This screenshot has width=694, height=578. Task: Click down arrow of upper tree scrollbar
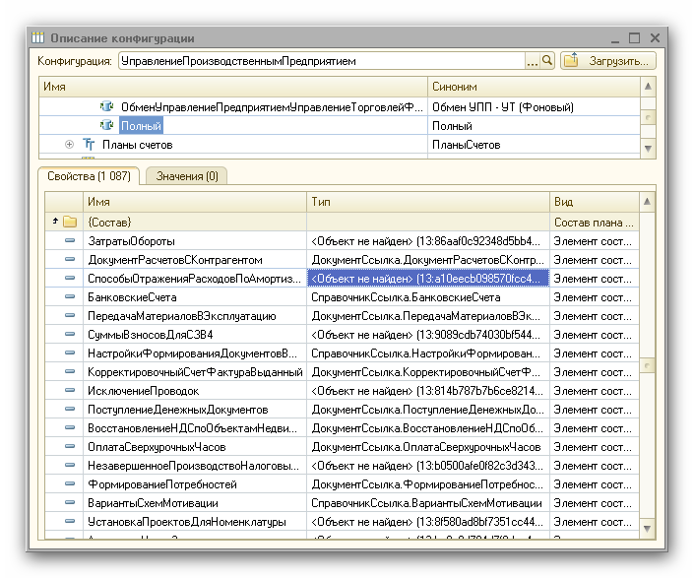pyautogui.click(x=648, y=149)
